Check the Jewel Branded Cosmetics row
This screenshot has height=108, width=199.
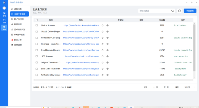[x=36, y=50]
